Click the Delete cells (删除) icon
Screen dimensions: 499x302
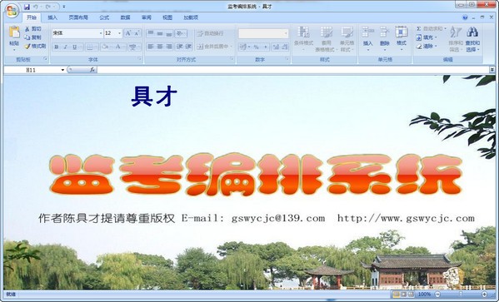tap(385, 32)
